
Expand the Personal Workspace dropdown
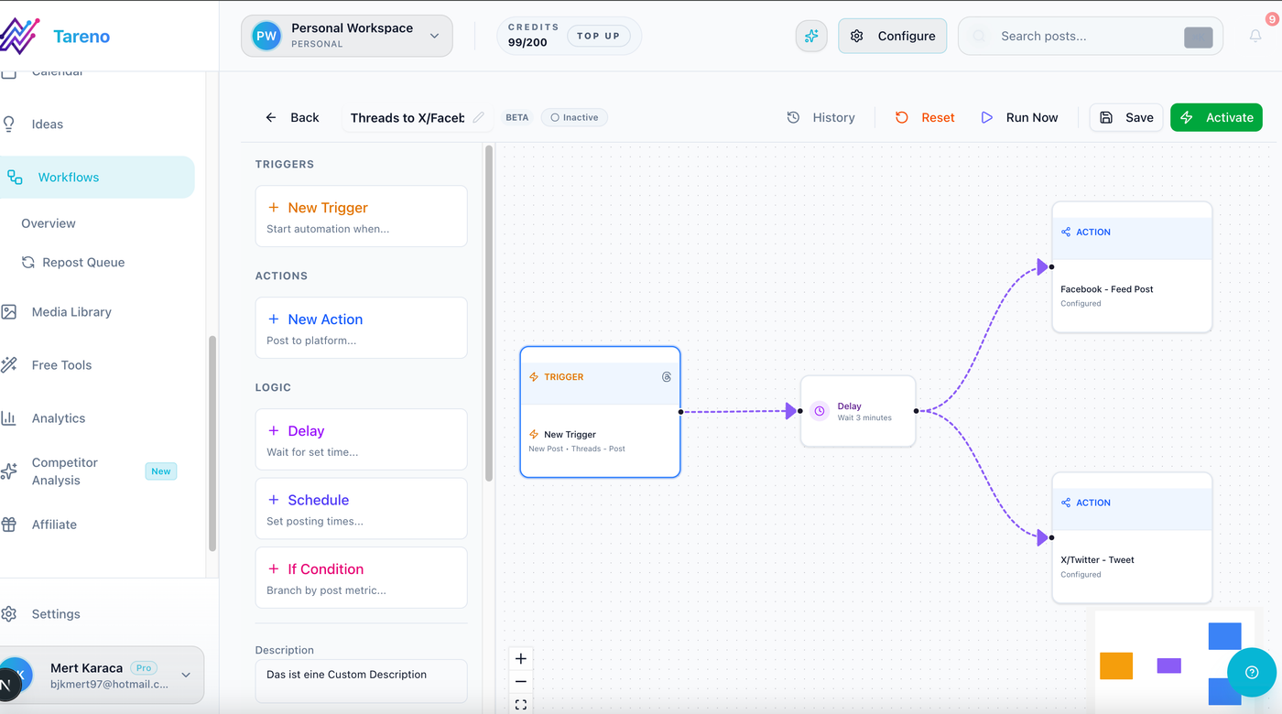435,36
